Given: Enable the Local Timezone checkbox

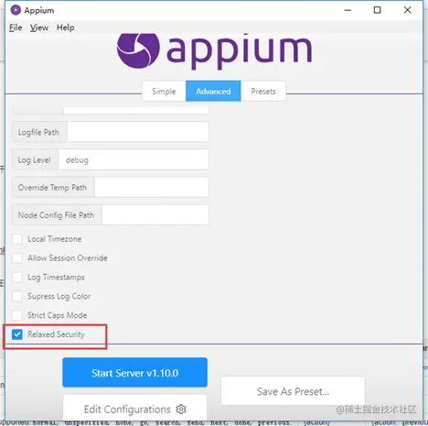Looking at the screenshot, I should (x=17, y=239).
